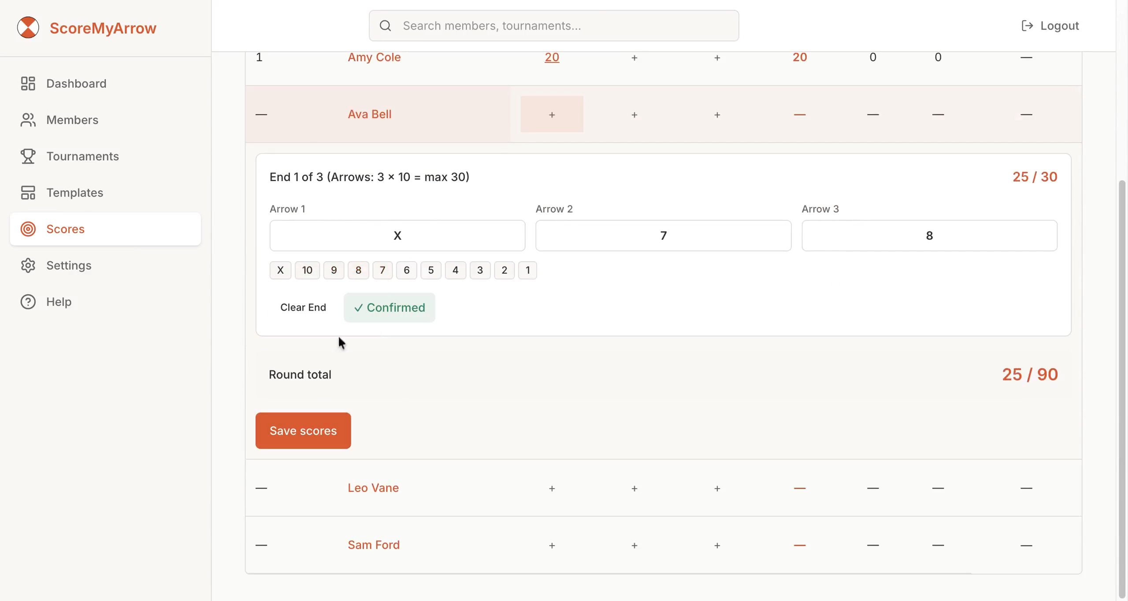
Task: Click Ava Bell's highlighted first end plus
Action: pos(552,114)
